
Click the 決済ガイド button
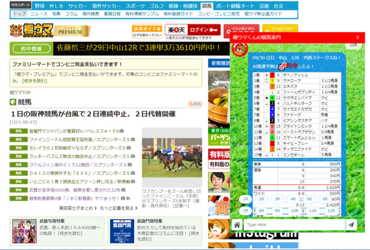[147, 31]
